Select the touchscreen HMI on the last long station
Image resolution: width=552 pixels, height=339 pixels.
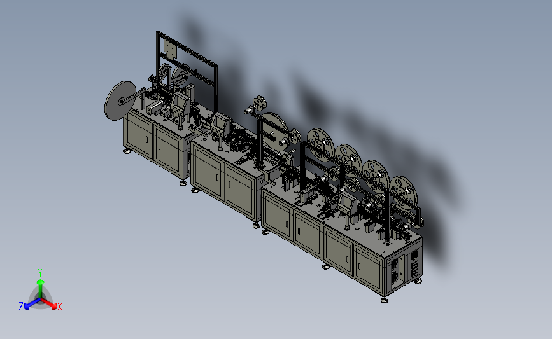point(347,204)
